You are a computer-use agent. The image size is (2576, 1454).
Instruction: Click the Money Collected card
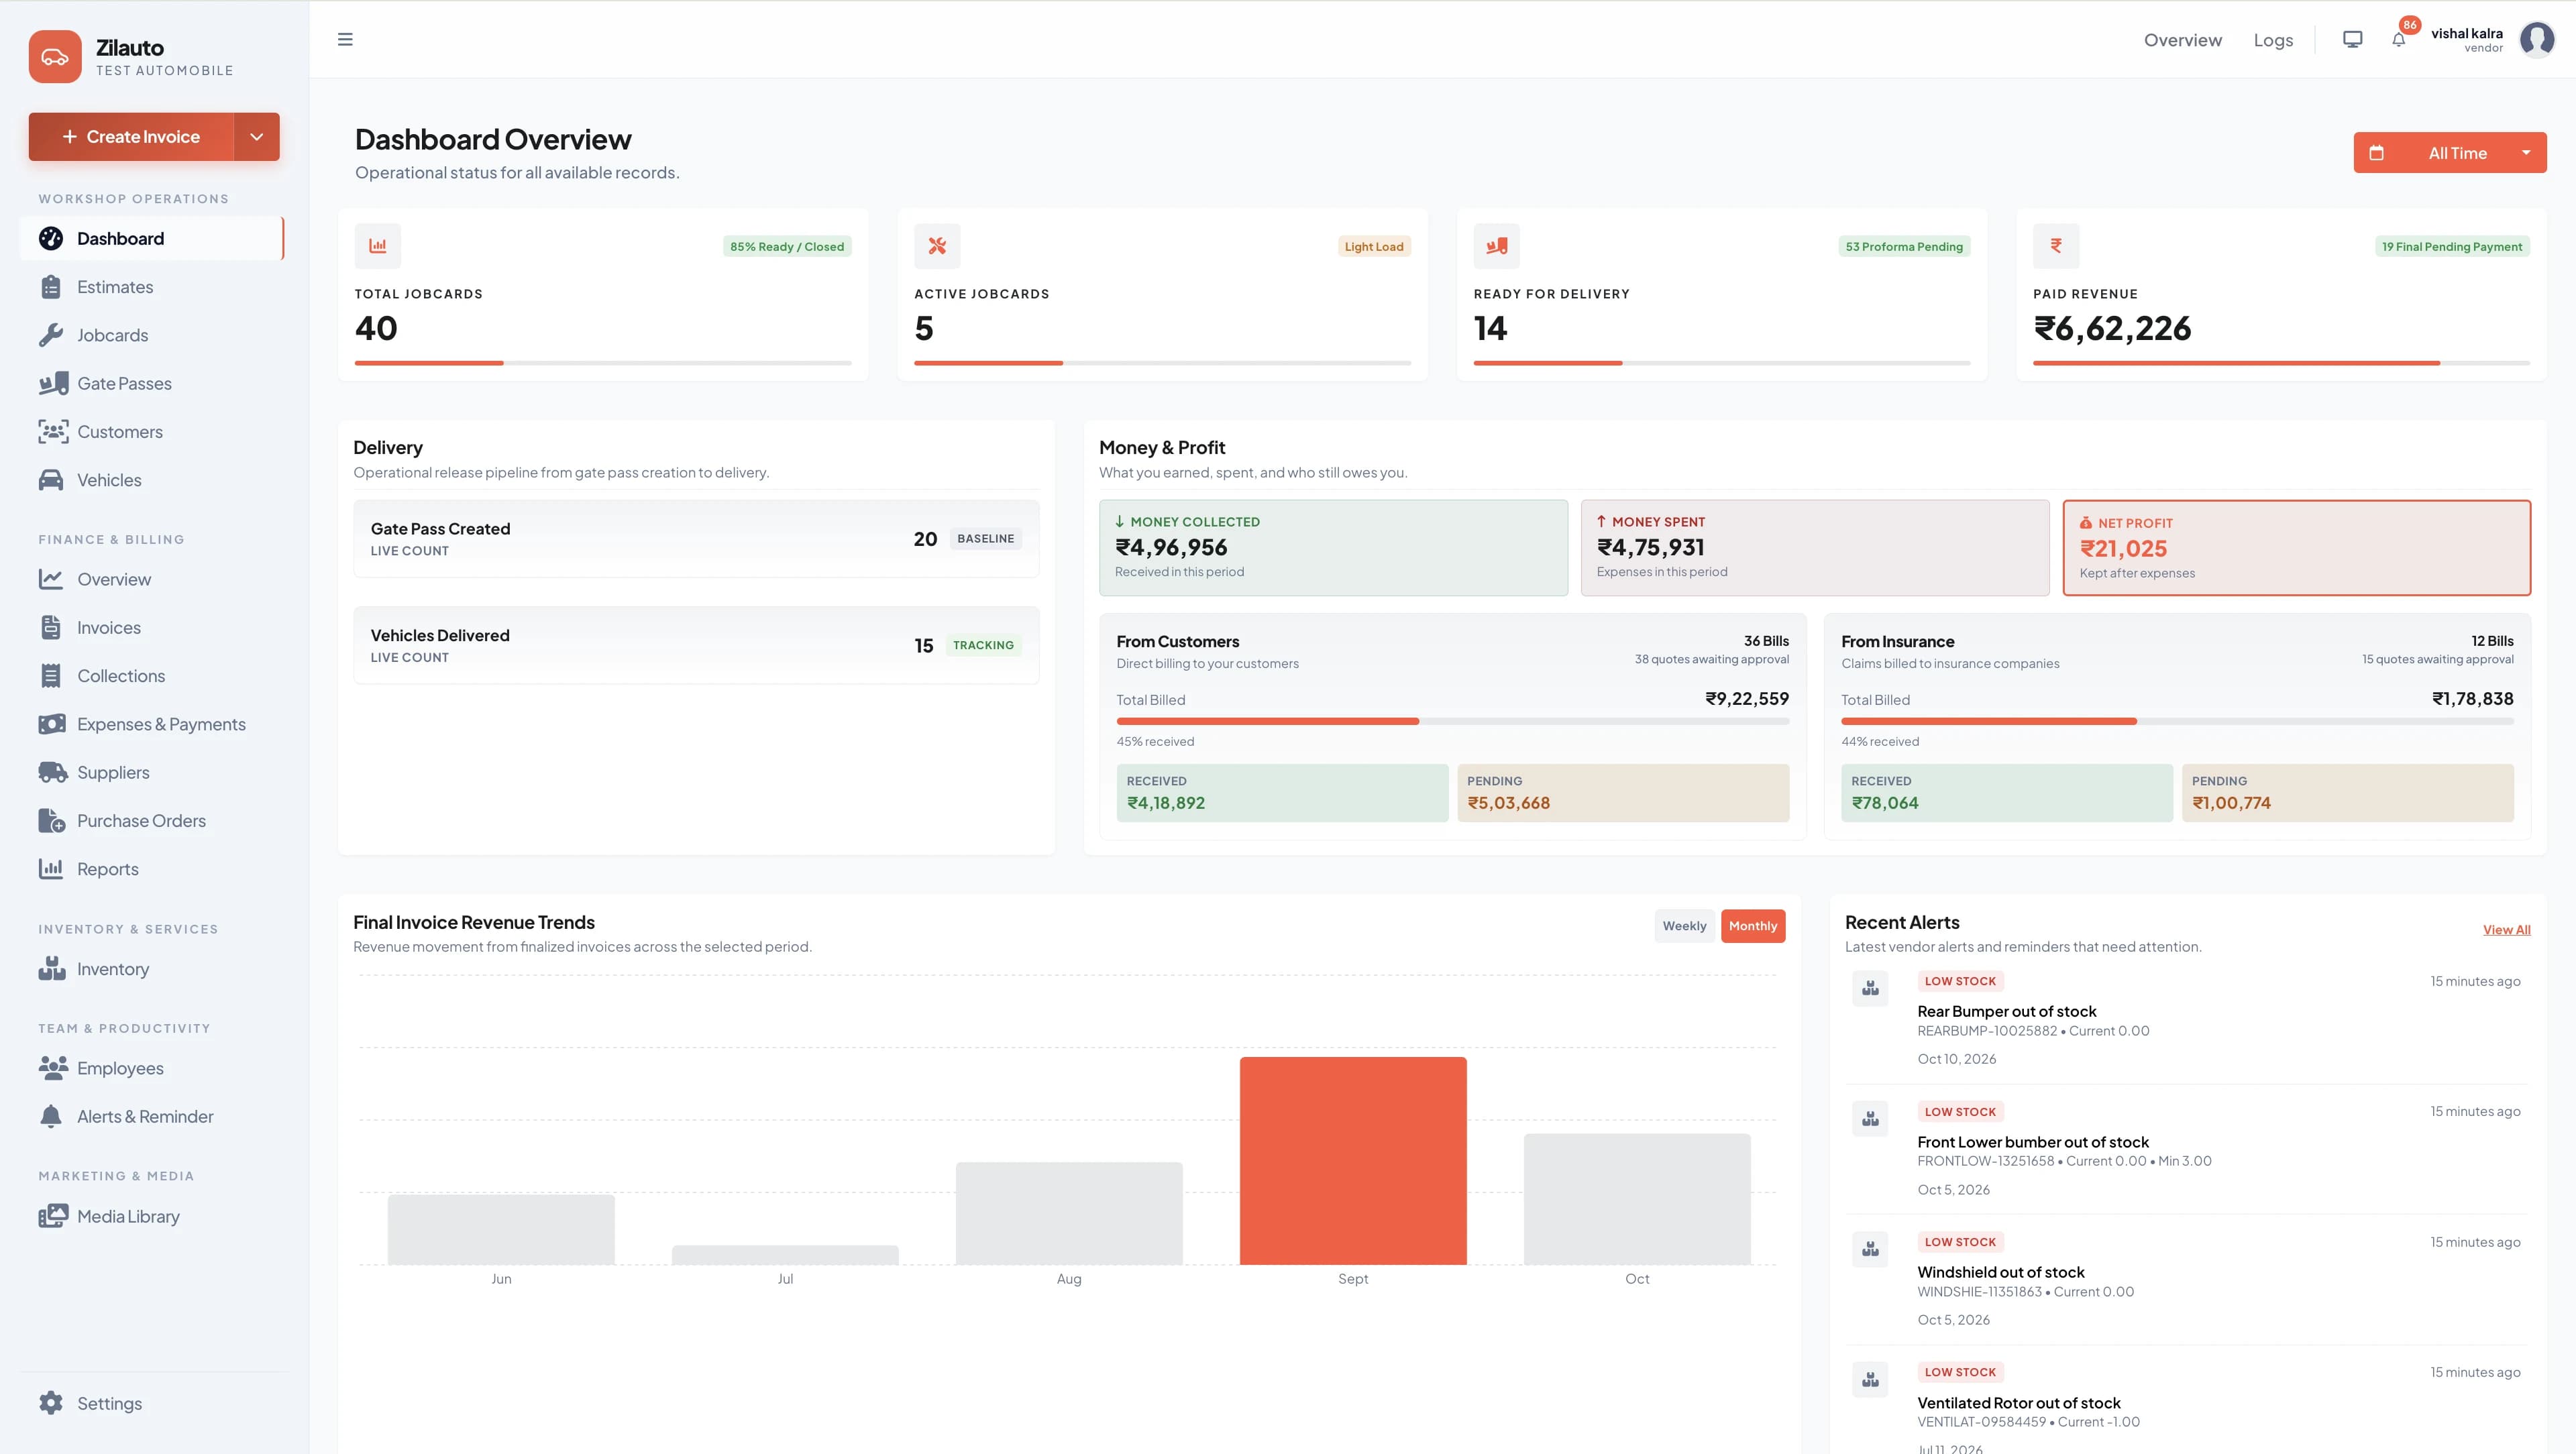(1333, 548)
